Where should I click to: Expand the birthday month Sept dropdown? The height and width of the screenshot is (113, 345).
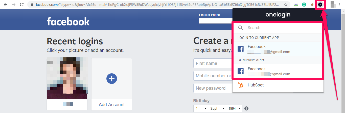(217, 108)
